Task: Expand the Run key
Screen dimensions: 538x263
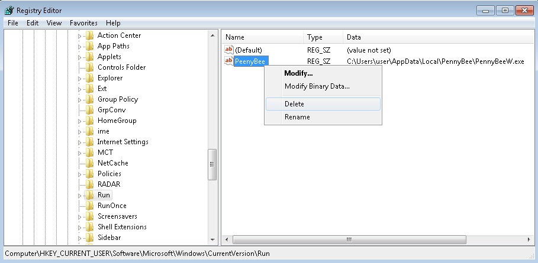Action: pos(79,196)
